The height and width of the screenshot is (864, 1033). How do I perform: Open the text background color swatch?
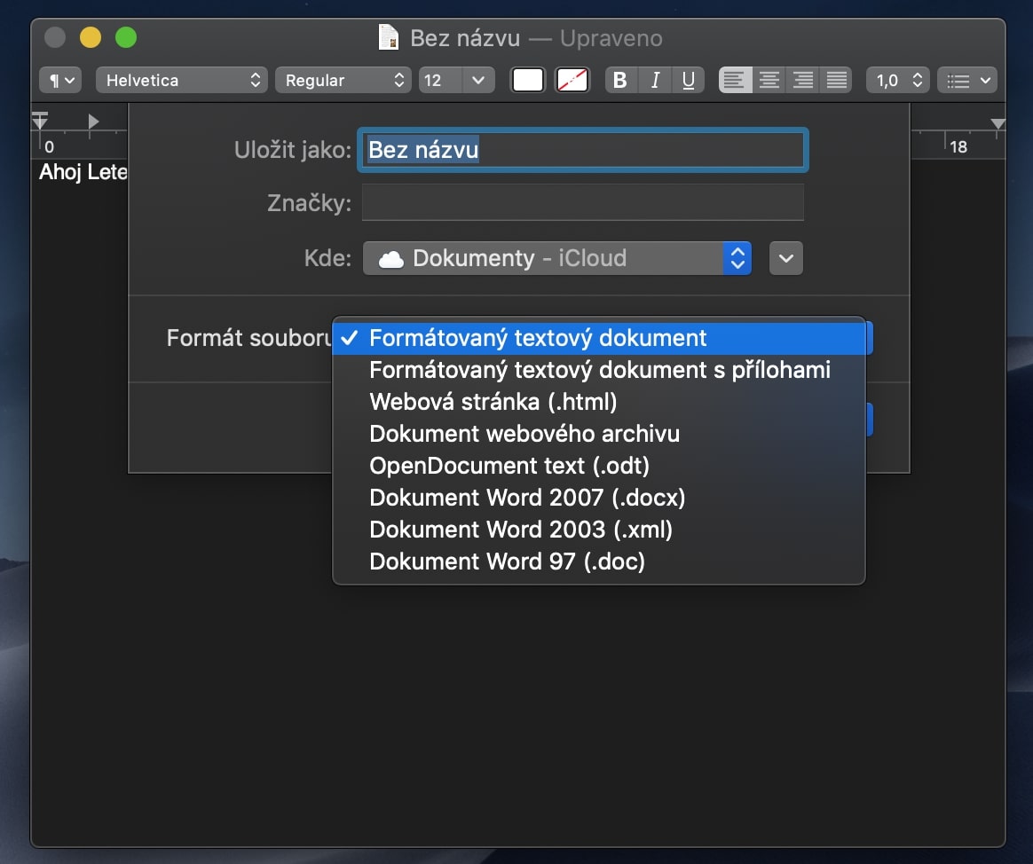point(573,81)
